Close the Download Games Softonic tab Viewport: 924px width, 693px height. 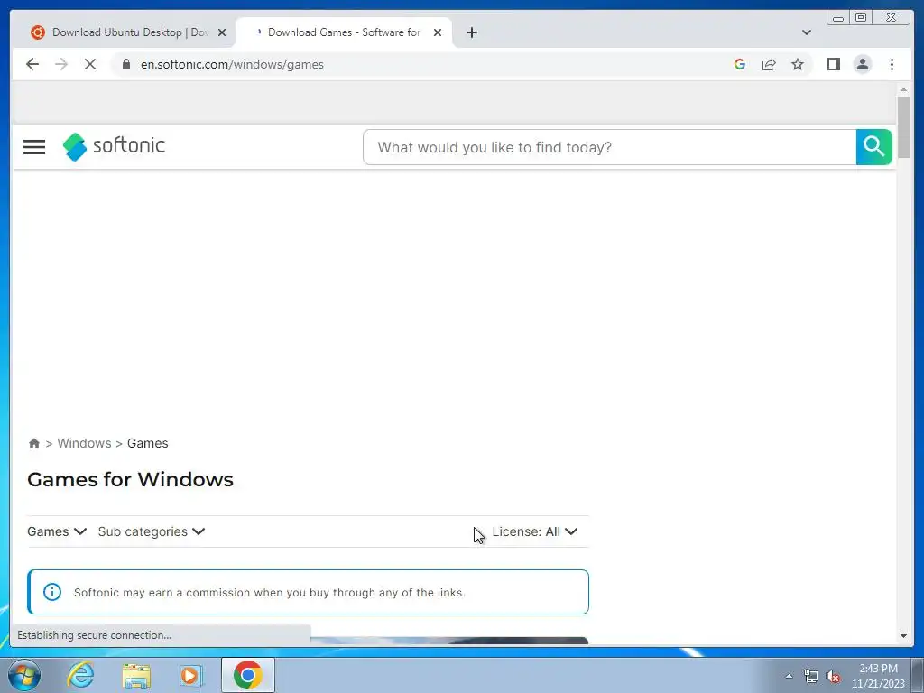tap(438, 32)
